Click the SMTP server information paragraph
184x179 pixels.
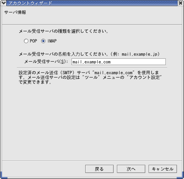click(x=90, y=77)
